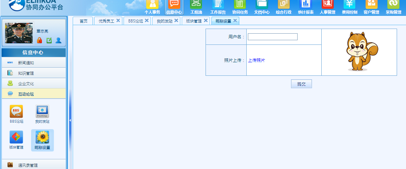The height and width of the screenshot is (169, 406).
Task: Switch to BBS论坛 tab
Action: tap(136, 21)
